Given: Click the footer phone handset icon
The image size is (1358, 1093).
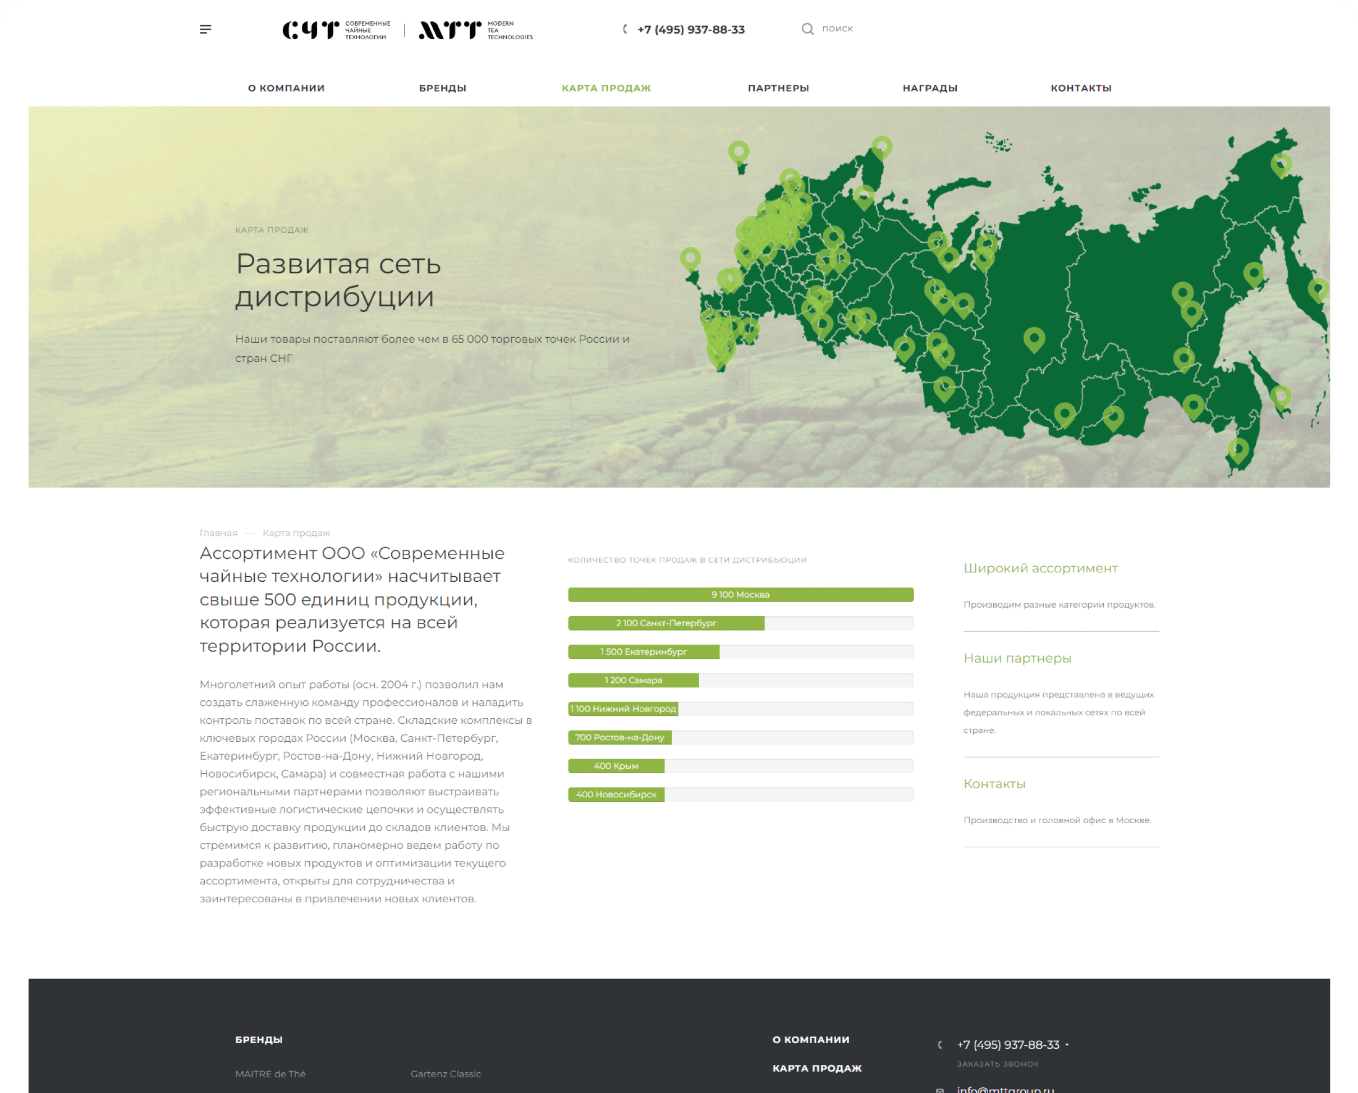Looking at the screenshot, I should (x=940, y=1045).
